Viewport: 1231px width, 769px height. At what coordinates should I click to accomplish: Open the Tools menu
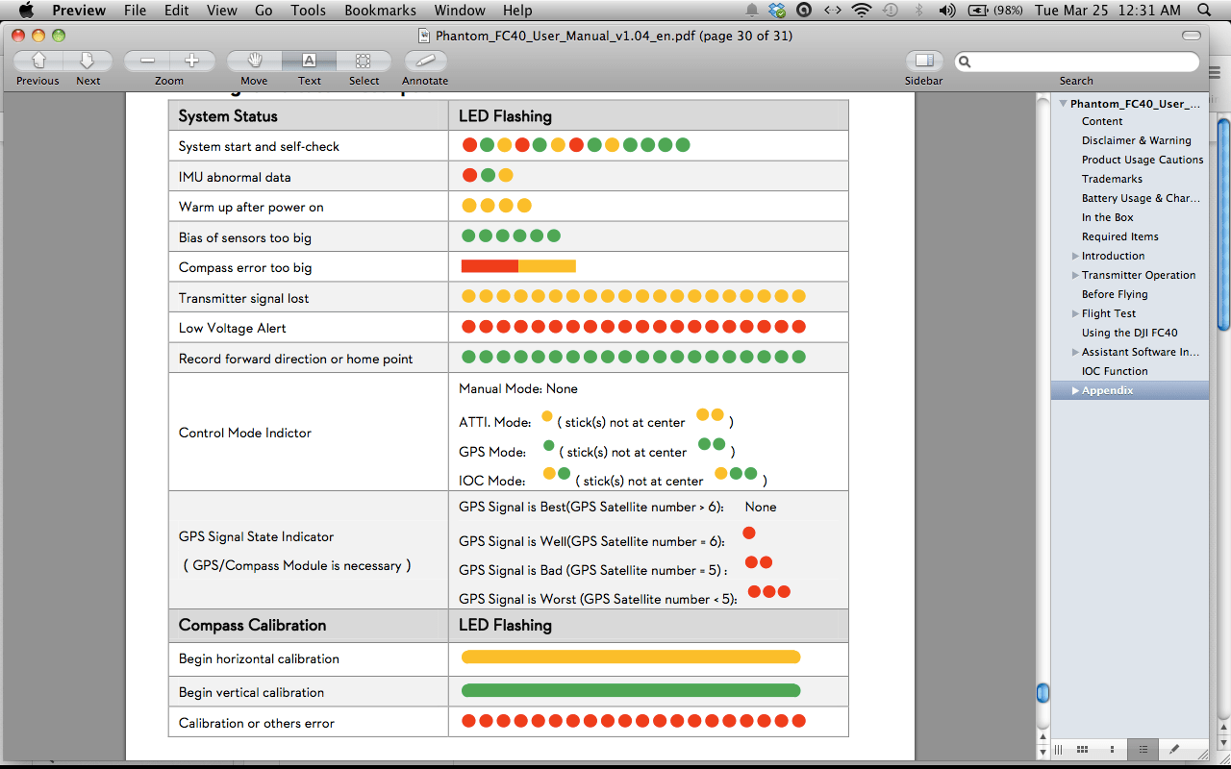[x=308, y=11]
